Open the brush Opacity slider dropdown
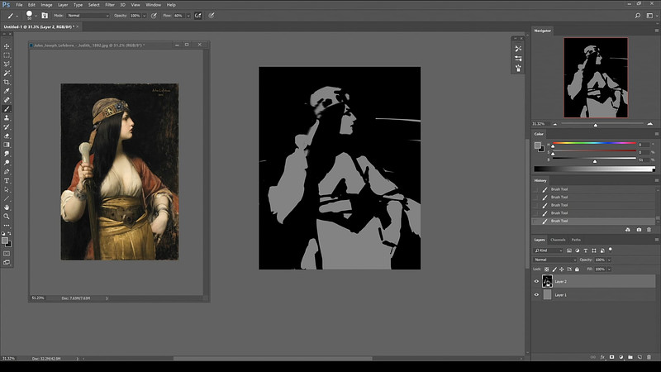661x372 pixels. click(x=144, y=16)
